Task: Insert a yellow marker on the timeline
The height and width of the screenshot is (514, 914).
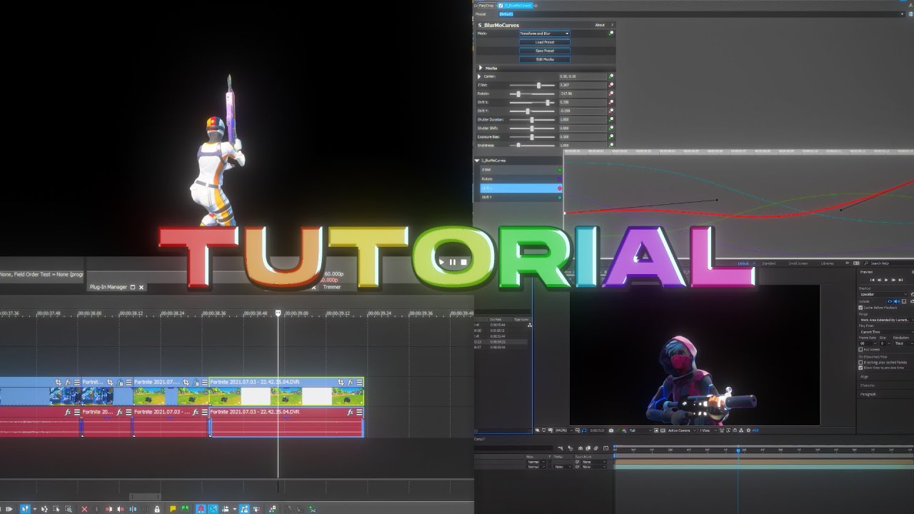Action: pos(173,509)
